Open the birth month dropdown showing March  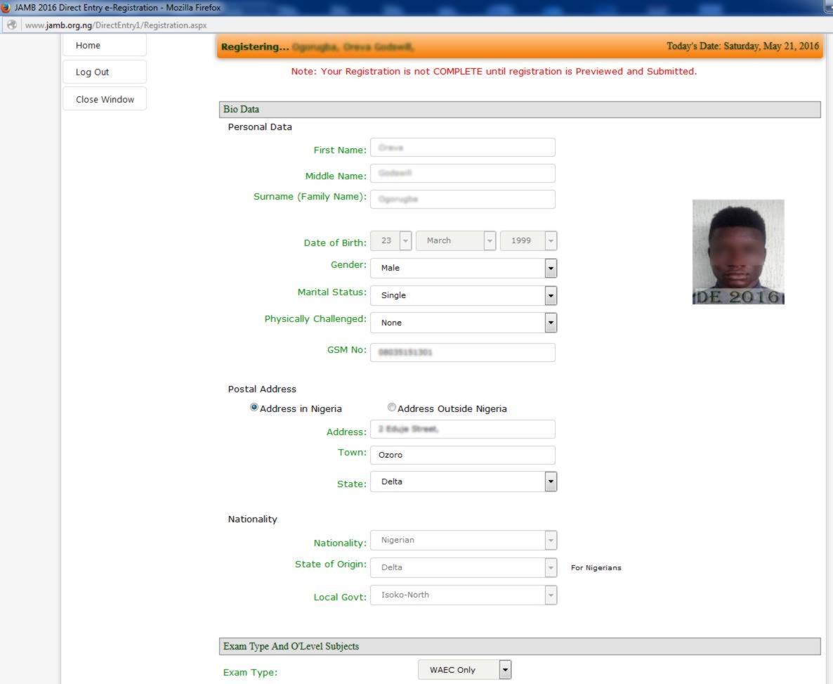coord(488,240)
